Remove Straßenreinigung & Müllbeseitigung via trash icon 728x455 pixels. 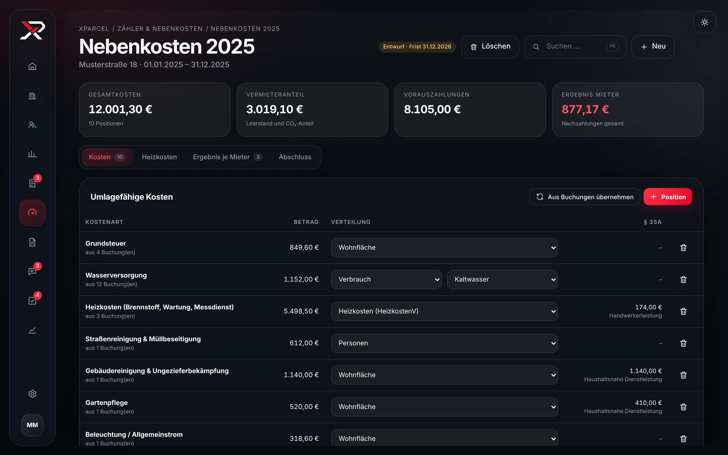point(684,343)
